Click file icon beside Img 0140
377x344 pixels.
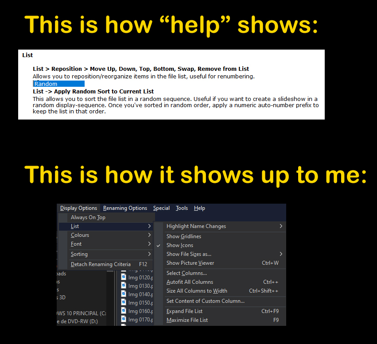pos(124,294)
